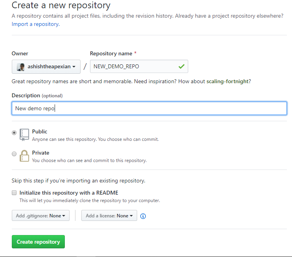The image size is (292, 257).
Task: Click the Private repository lock icon
Action: [x=24, y=156]
